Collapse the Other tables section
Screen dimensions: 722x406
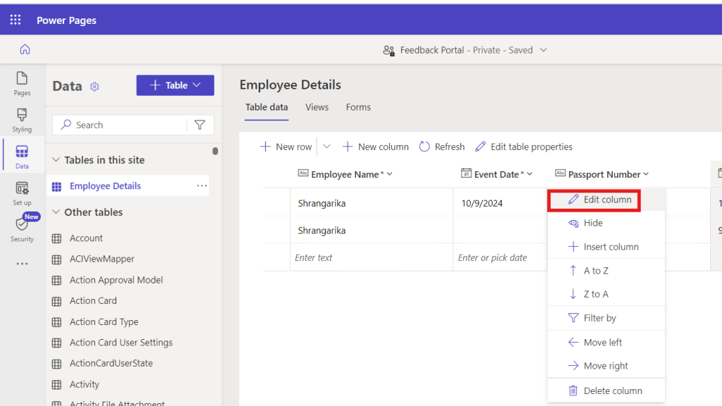(x=56, y=212)
